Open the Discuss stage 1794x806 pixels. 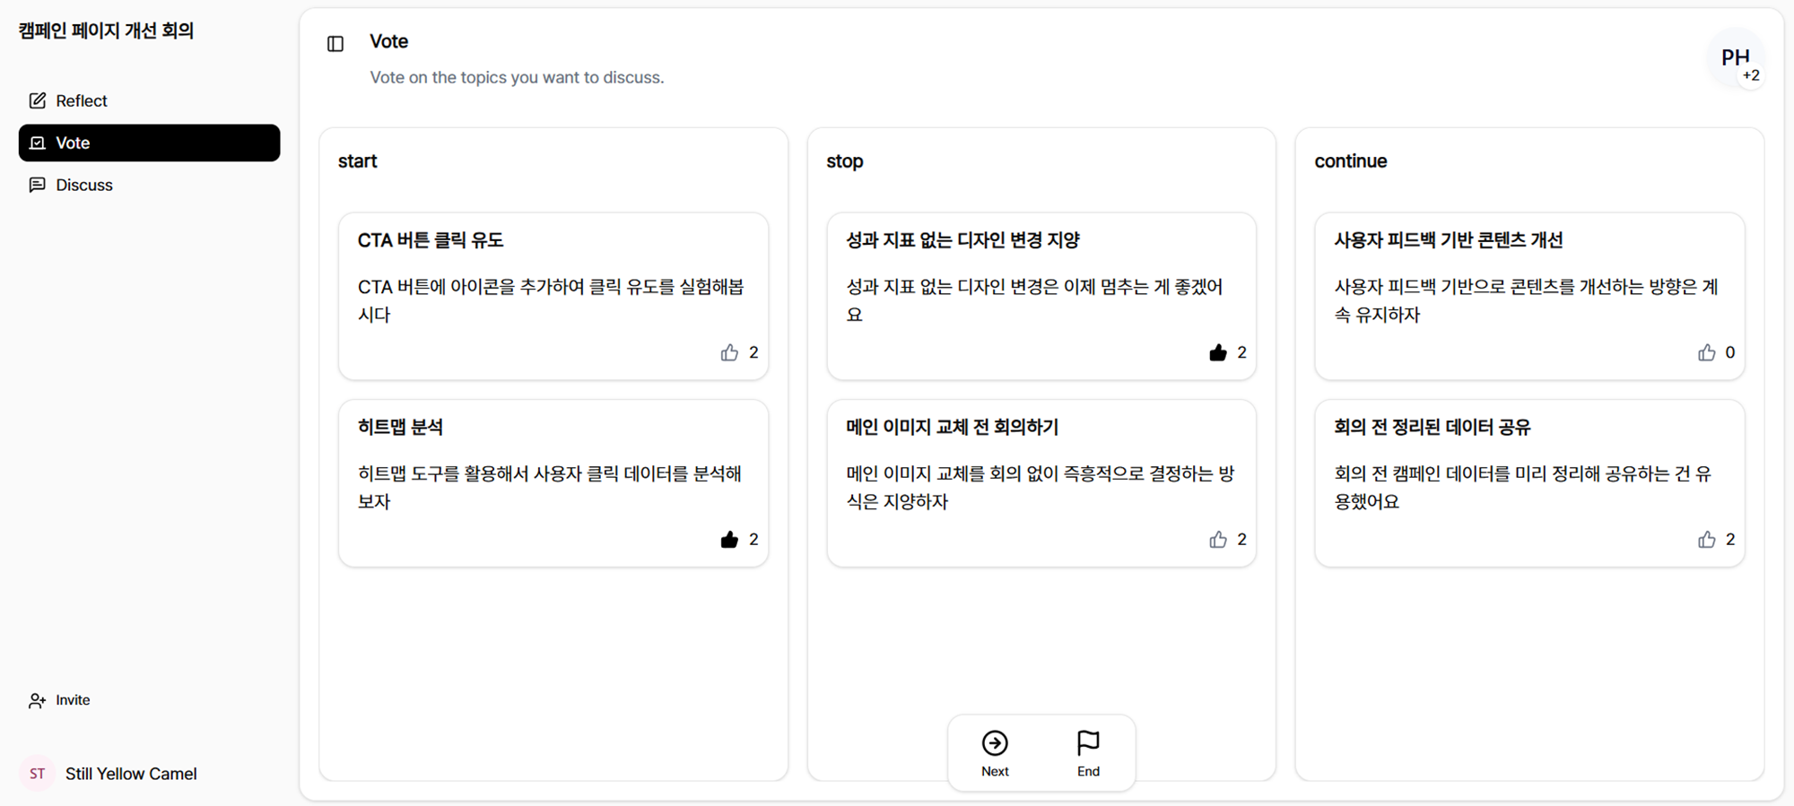coord(84,185)
